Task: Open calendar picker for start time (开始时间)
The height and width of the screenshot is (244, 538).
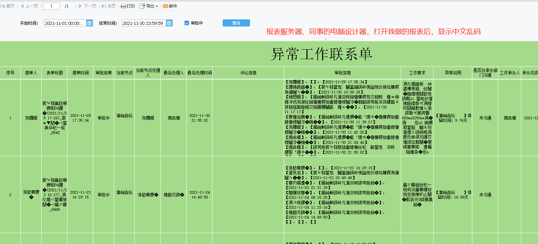Action: (90, 23)
